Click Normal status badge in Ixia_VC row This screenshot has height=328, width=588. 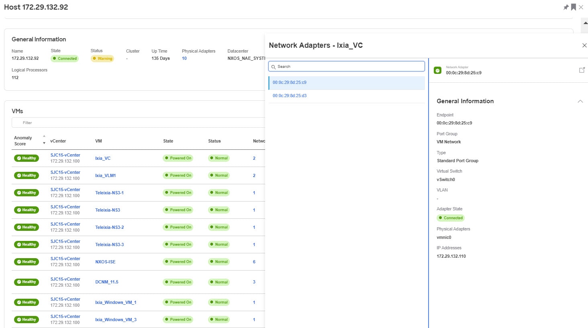(219, 158)
